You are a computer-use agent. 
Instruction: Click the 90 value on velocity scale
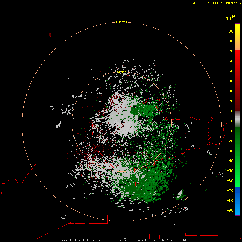tap(231, 31)
